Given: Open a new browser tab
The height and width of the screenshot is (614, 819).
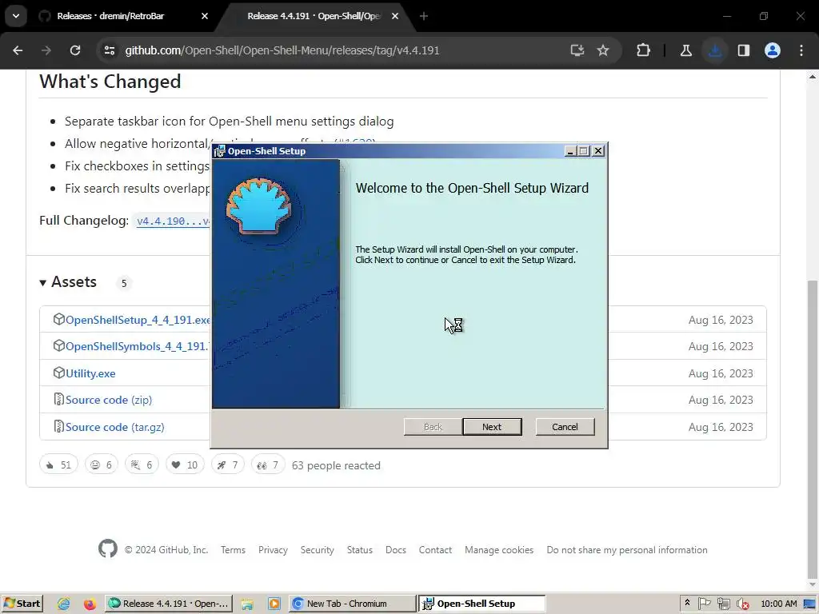Looking at the screenshot, I should 424,16.
